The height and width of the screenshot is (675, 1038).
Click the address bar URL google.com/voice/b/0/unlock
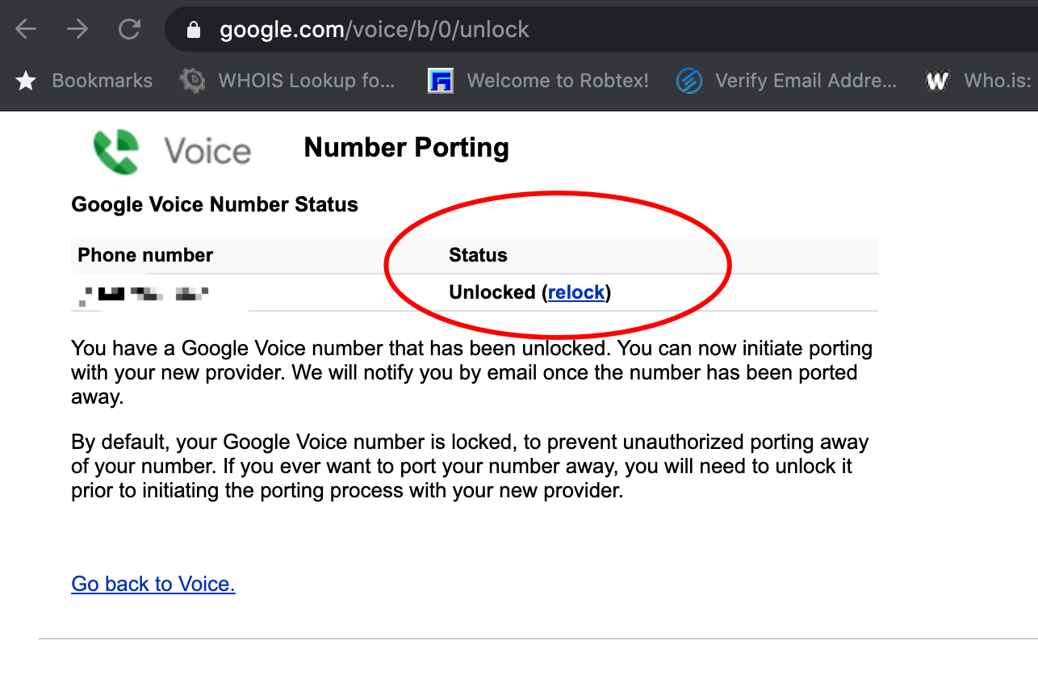pyautogui.click(x=375, y=30)
